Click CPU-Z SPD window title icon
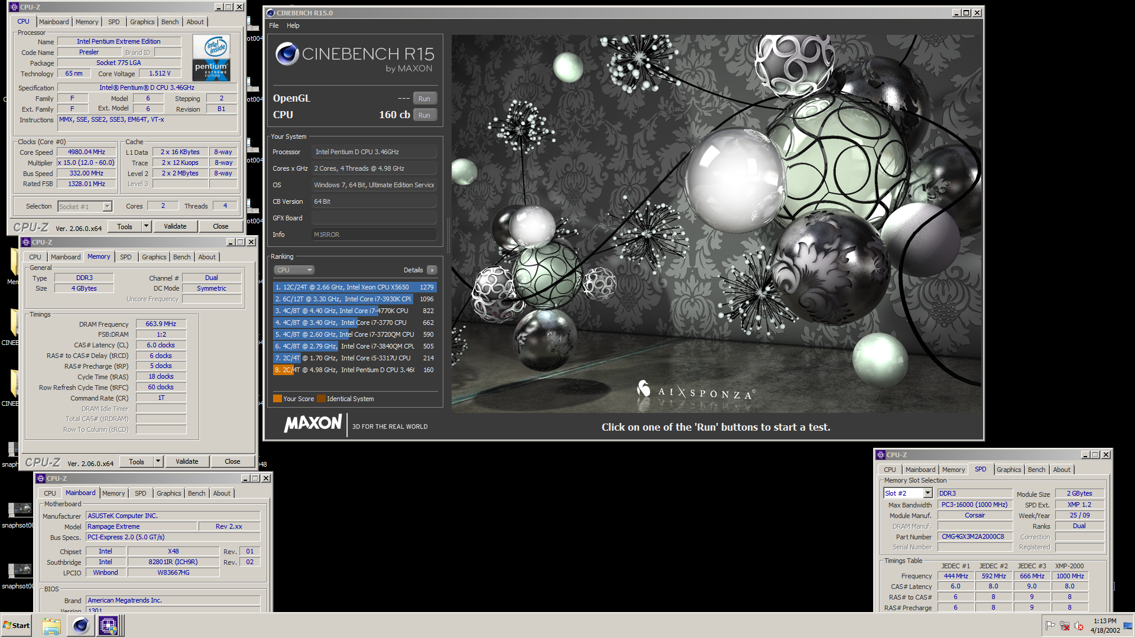 pos(881,455)
